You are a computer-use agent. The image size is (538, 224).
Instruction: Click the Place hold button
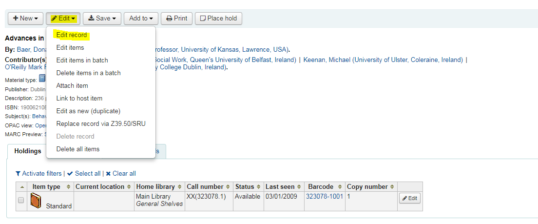coord(218,19)
